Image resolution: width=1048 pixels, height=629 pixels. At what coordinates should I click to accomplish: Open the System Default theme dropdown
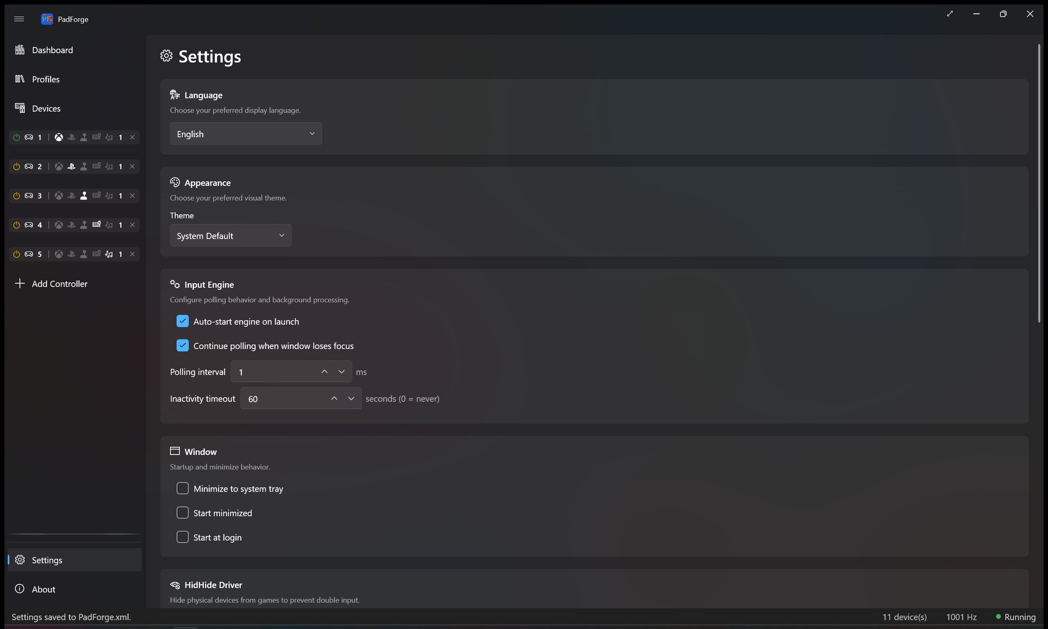point(231,236)
